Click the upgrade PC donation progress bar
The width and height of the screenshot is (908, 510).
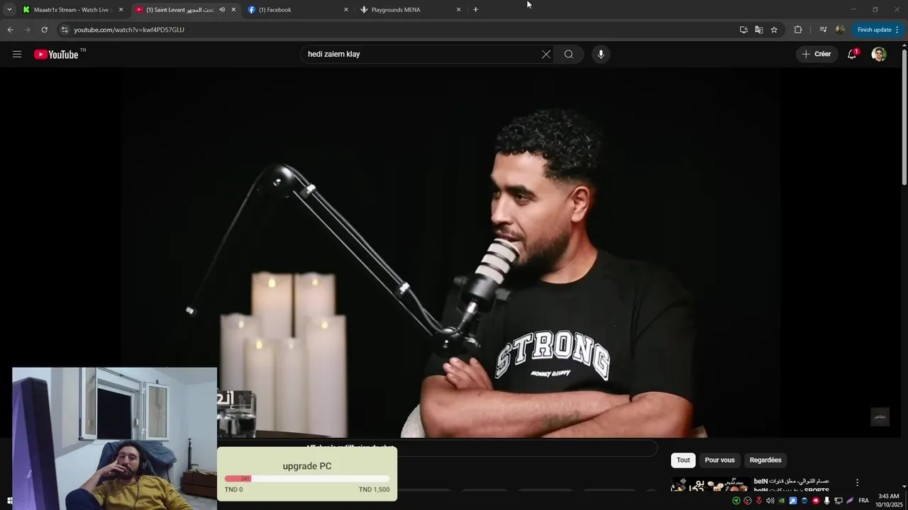(x=307, y=479)
